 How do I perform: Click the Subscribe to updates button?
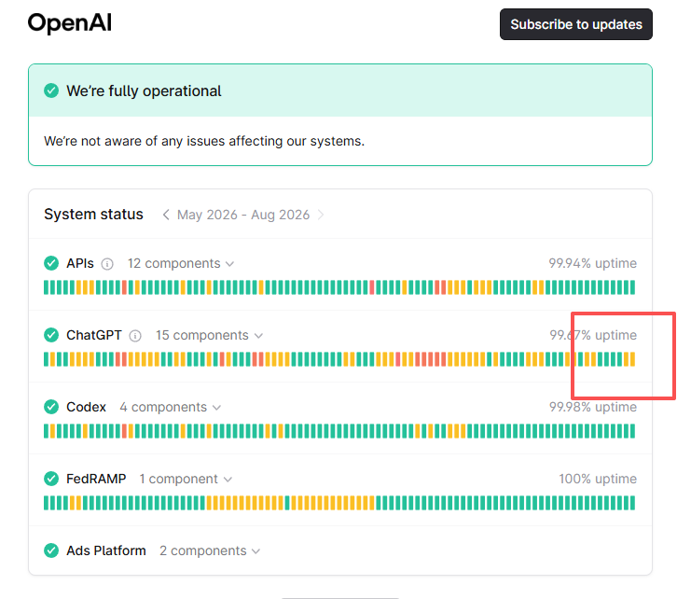click(x=576, y=24)
